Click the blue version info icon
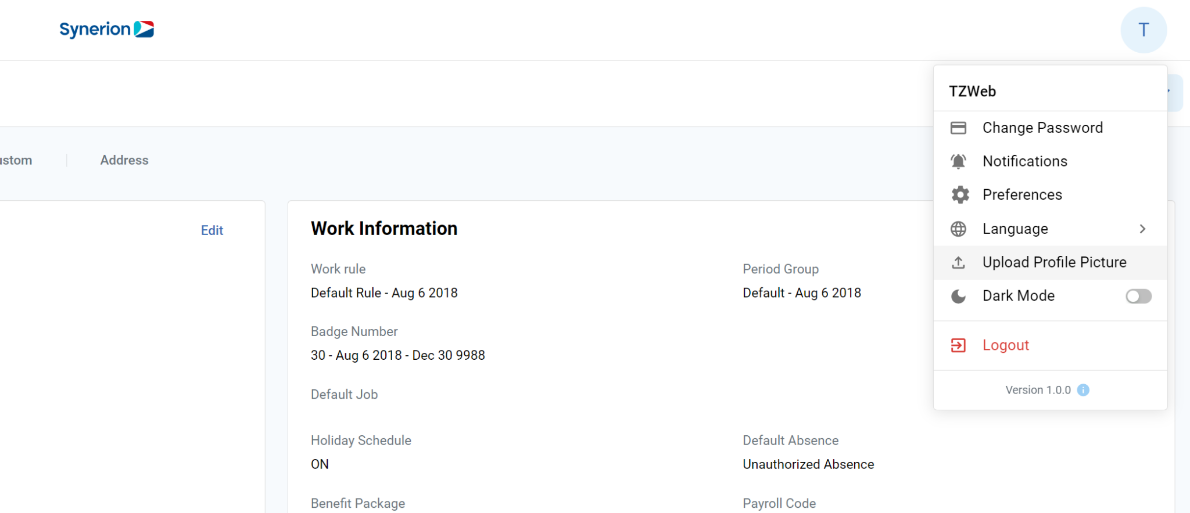Image resolution: width=1190 pixels, height=513 pixels. click(x=1083, y=390)
